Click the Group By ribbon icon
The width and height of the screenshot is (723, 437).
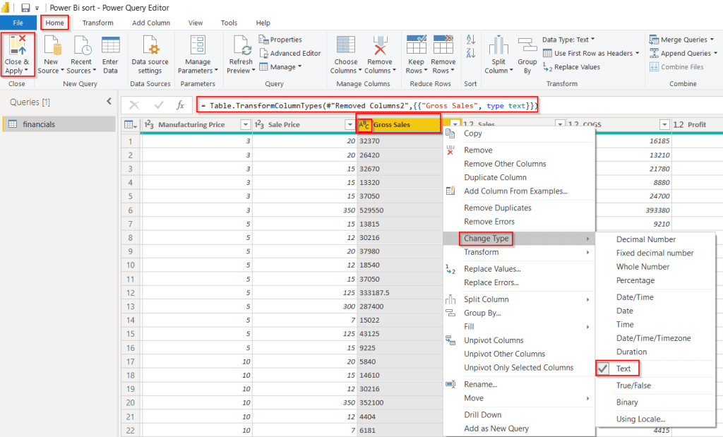[527, 45]
